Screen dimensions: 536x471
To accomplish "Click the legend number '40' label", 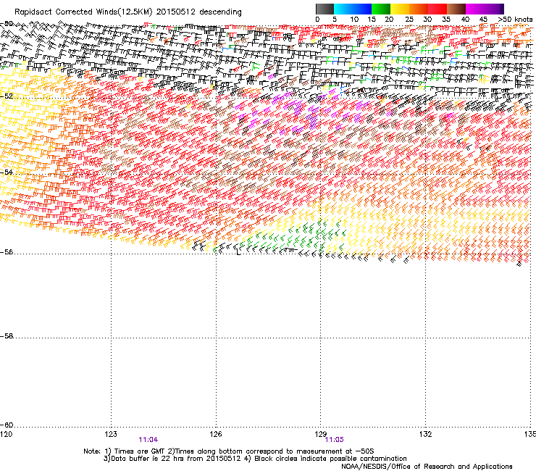I will [x=465, y=20].
